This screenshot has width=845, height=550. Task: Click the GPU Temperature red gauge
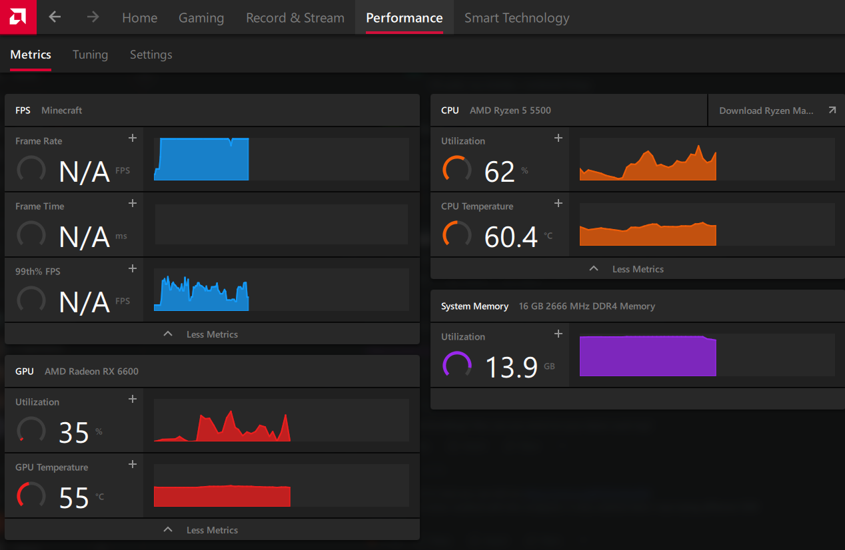31,496
